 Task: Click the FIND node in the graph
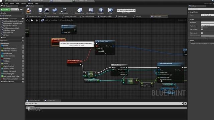point(130,81)
